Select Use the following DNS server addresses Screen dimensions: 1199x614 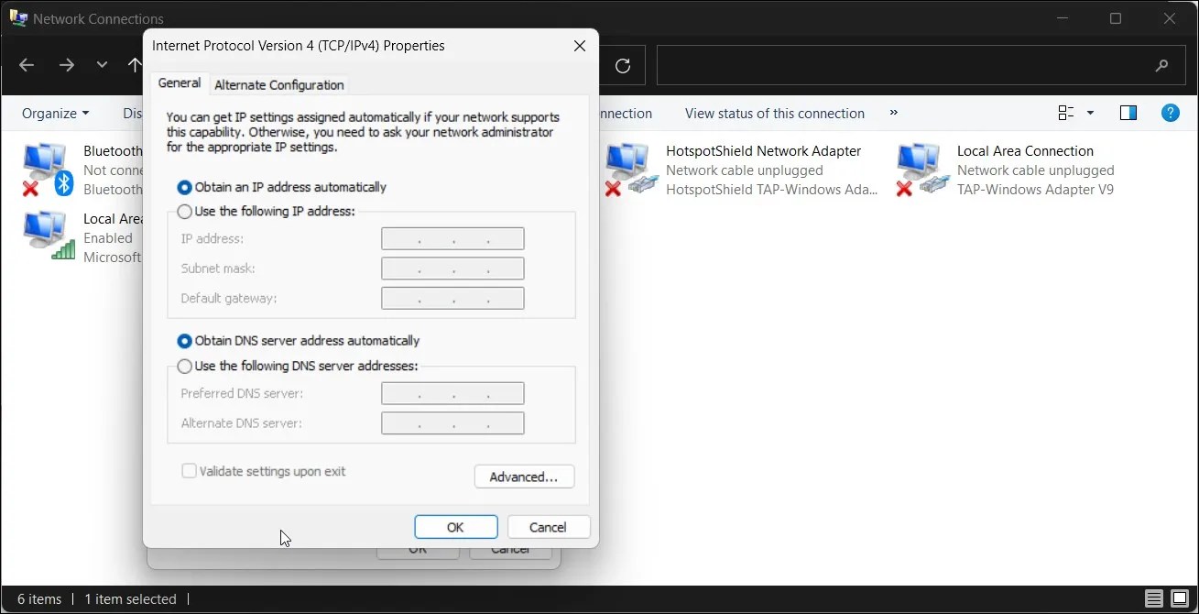[x=184, y=366]
